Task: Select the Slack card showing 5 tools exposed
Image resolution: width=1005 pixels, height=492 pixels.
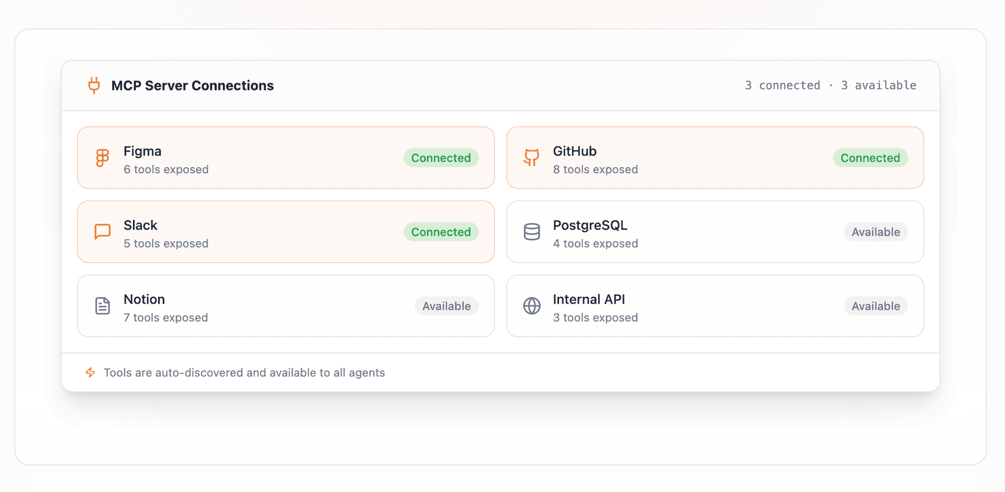Action: [x=286, y=232]
